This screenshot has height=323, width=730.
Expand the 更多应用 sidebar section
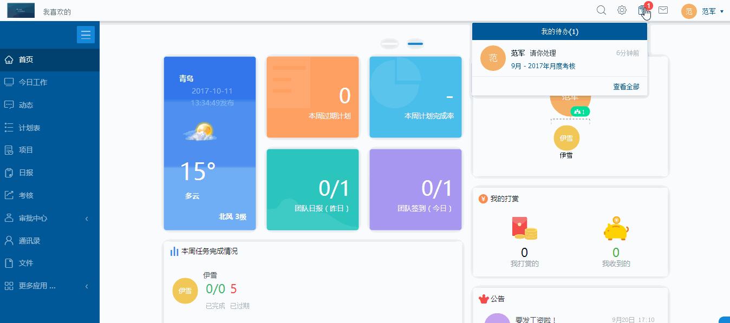[x=32, y=286]
